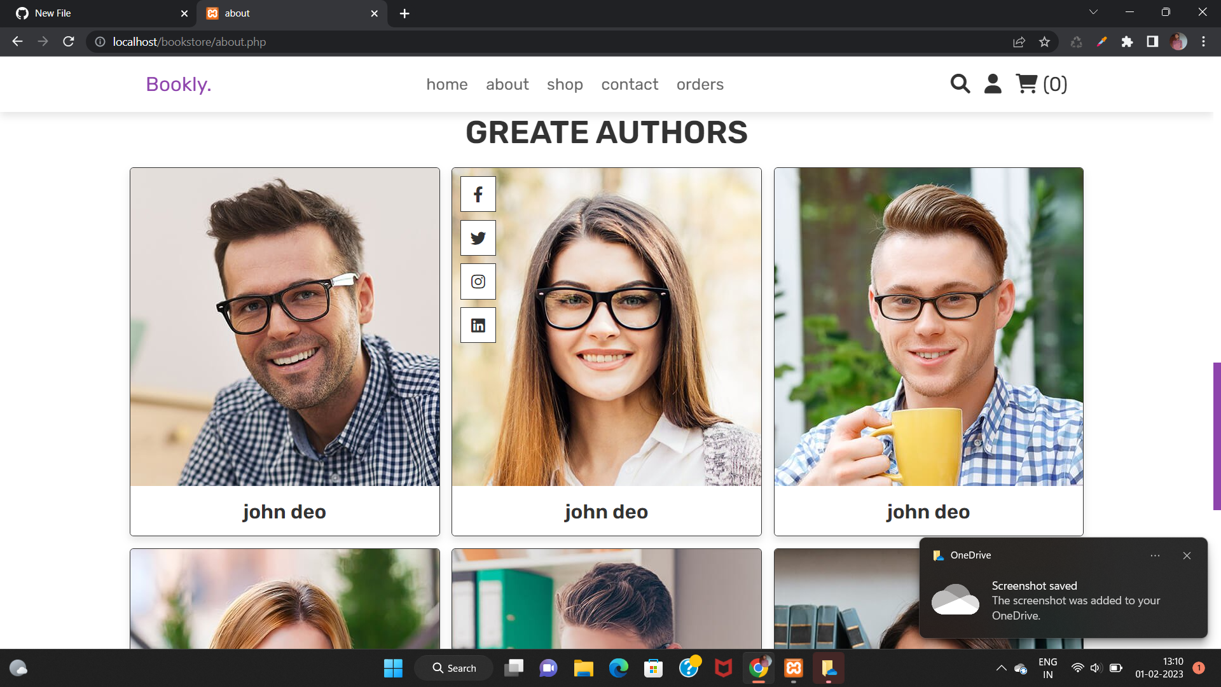Open Microsoft Edge from the taskbar
Viewport: 1221px width, 687px height.
tap(618, 668)
